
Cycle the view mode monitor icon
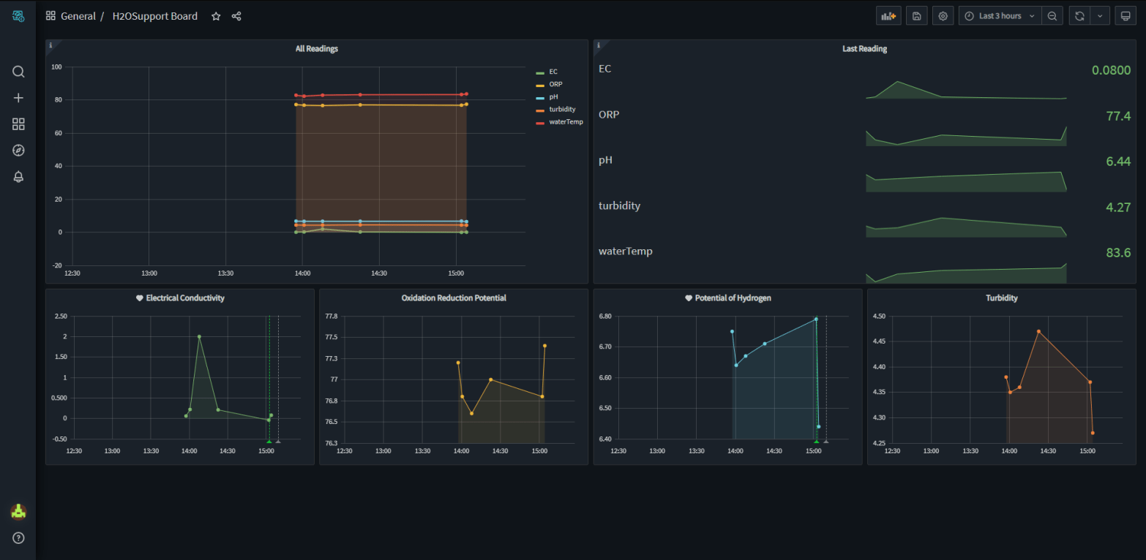(x=1126, y=16)
